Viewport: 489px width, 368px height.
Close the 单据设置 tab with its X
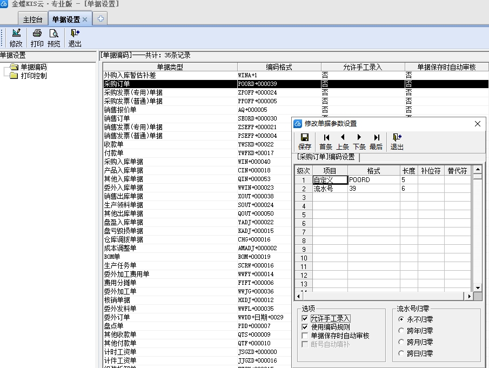[85, 19]
